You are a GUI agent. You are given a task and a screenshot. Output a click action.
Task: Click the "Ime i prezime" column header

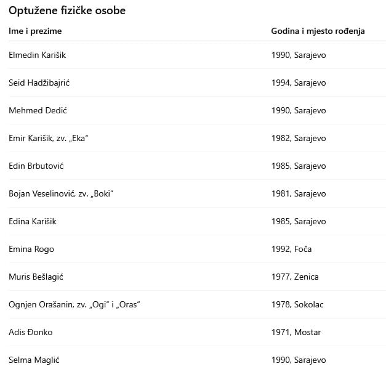click(x=35, y=31)
